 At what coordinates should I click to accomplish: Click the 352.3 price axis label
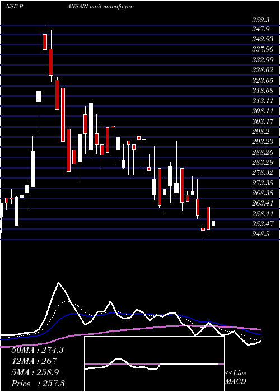[261, 20]
